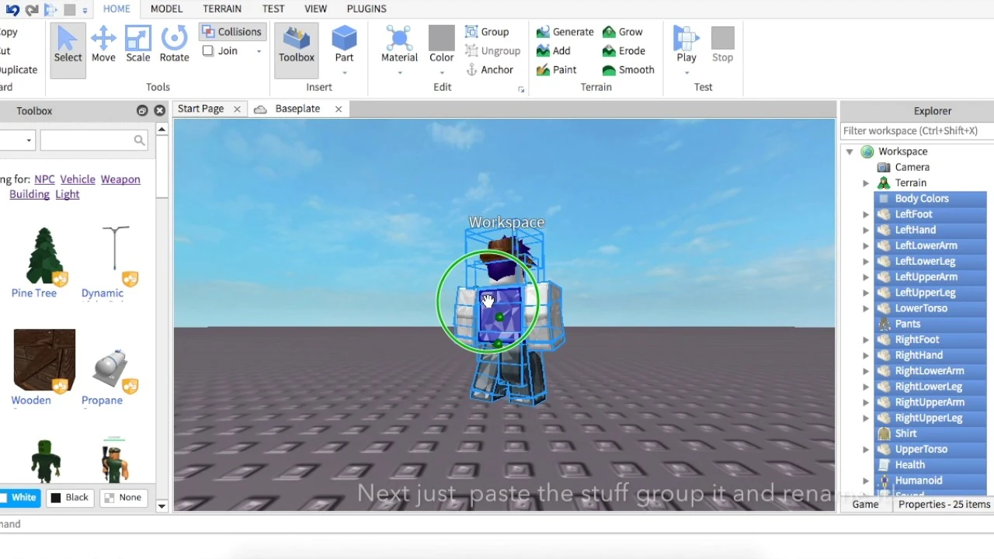Choose the terrain Add tool

[x=554, y=51]
